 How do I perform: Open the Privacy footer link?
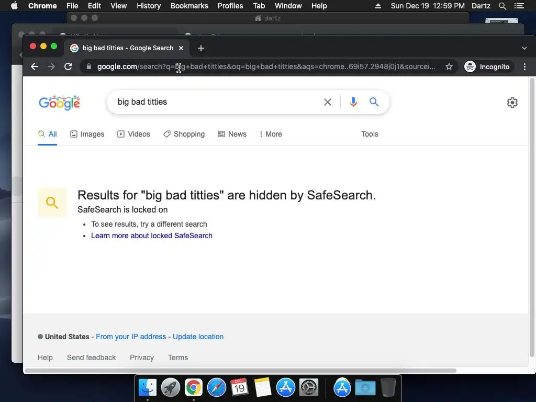pos(141,358)
